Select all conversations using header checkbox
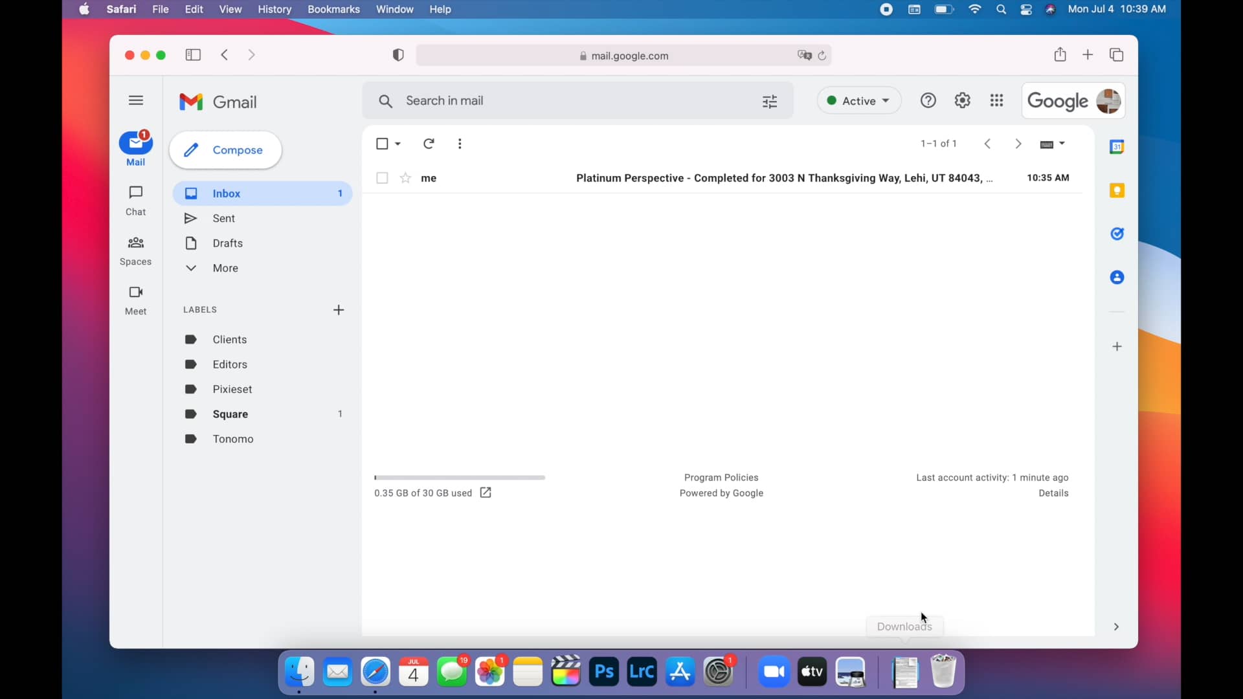1243x699 pixels. (x=383, y=144)
